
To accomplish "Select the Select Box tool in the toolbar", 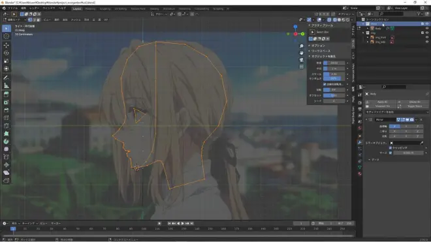I will (7, 28).
